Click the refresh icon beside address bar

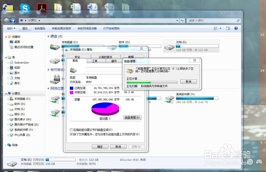tap(182, 20)
